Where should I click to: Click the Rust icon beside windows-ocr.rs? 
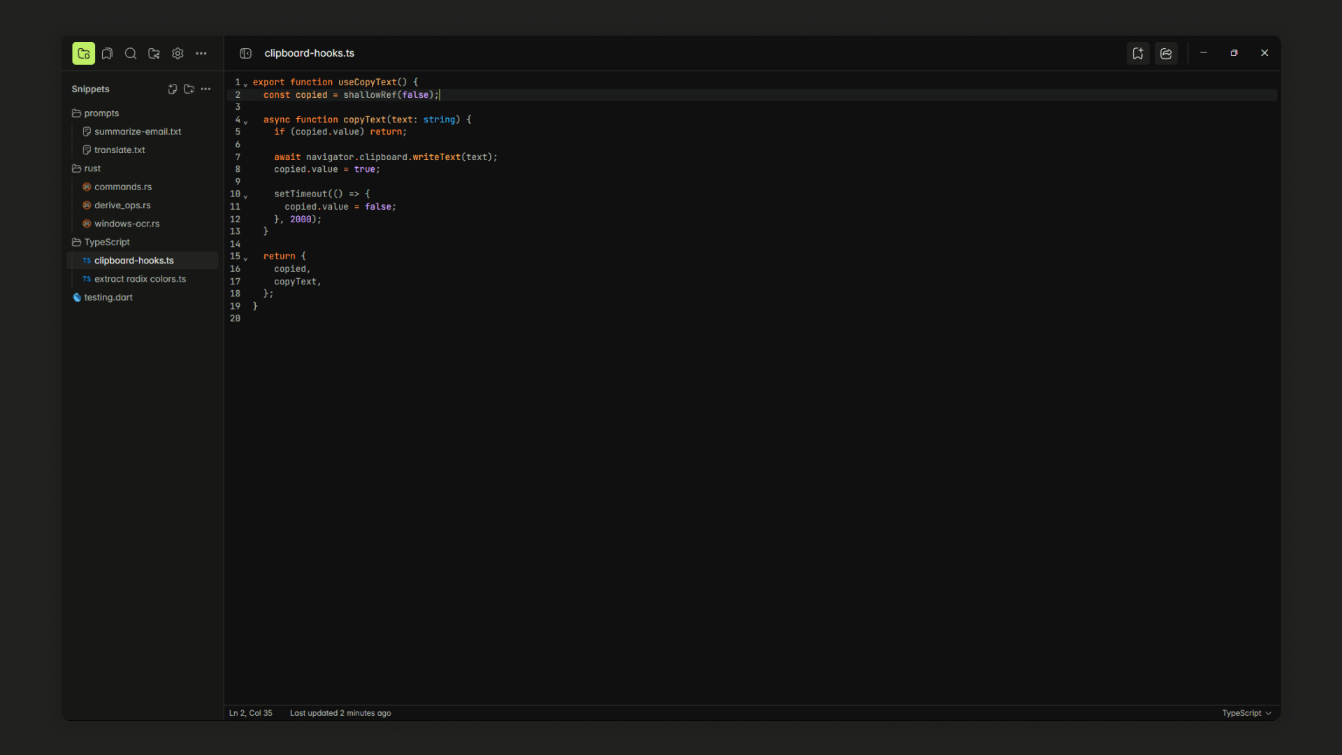(87, 224)
